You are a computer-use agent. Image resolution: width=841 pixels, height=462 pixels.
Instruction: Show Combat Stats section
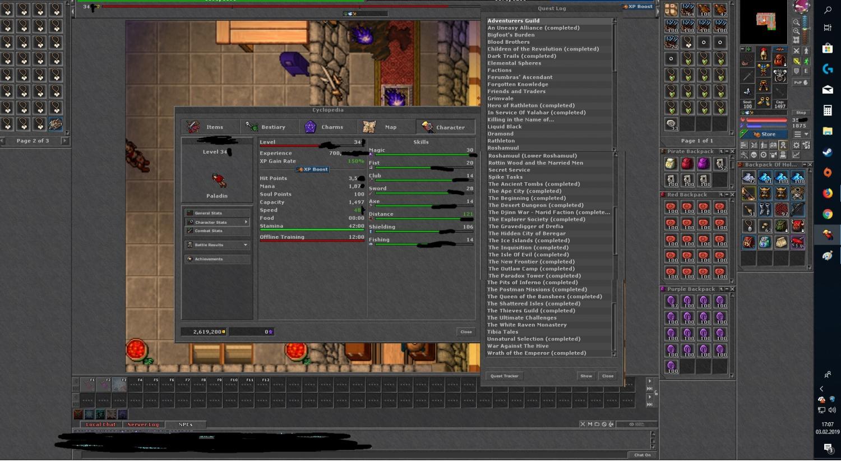[x=217, y=231]
